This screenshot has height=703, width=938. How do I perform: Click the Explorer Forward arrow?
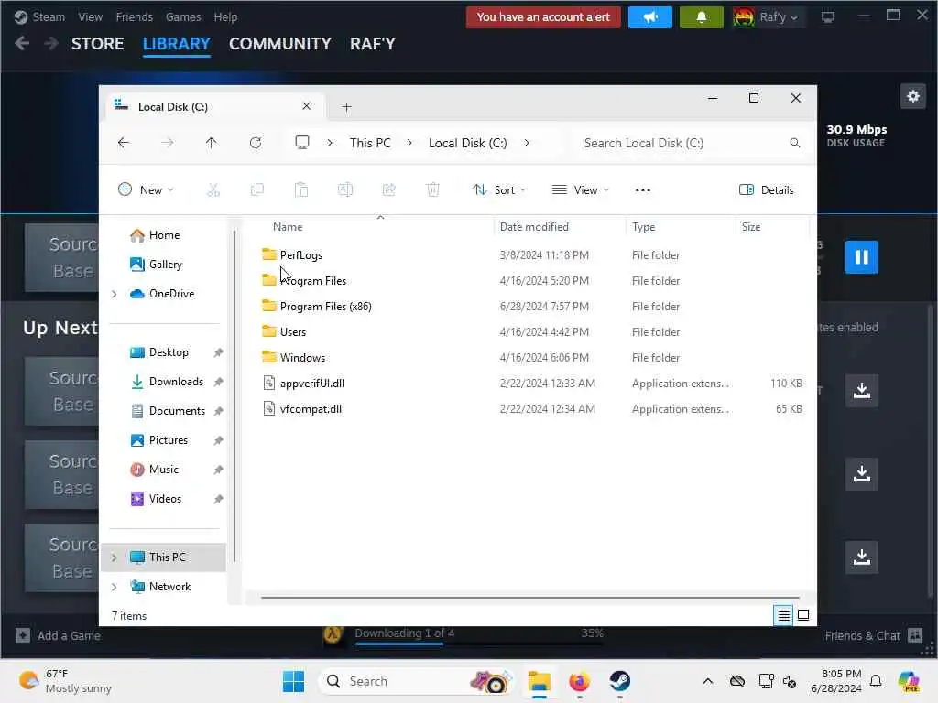click(x=168, y=143)
